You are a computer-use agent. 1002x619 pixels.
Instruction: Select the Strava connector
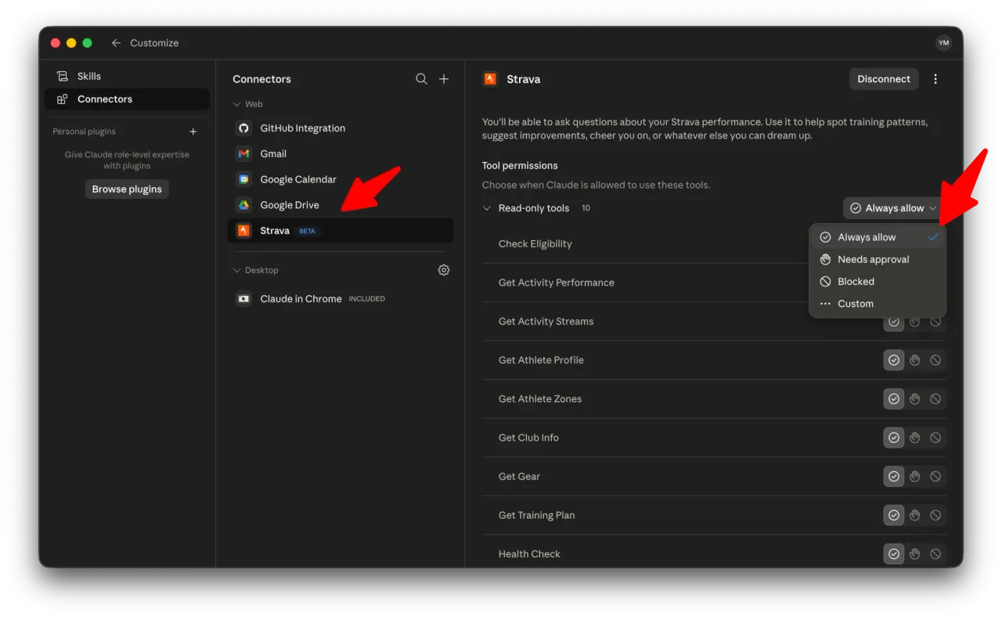click(341, 231)
